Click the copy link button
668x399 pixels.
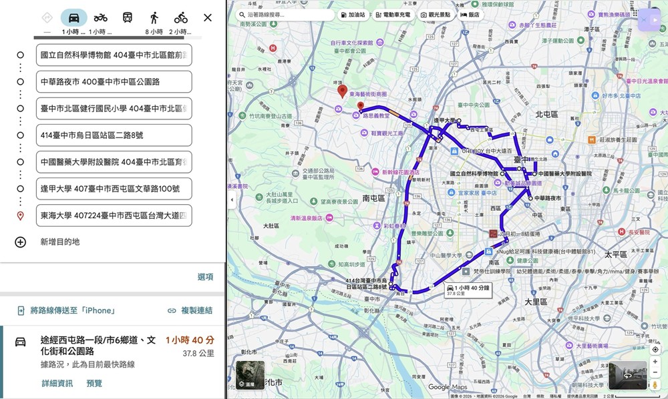[x=190, y=310]
